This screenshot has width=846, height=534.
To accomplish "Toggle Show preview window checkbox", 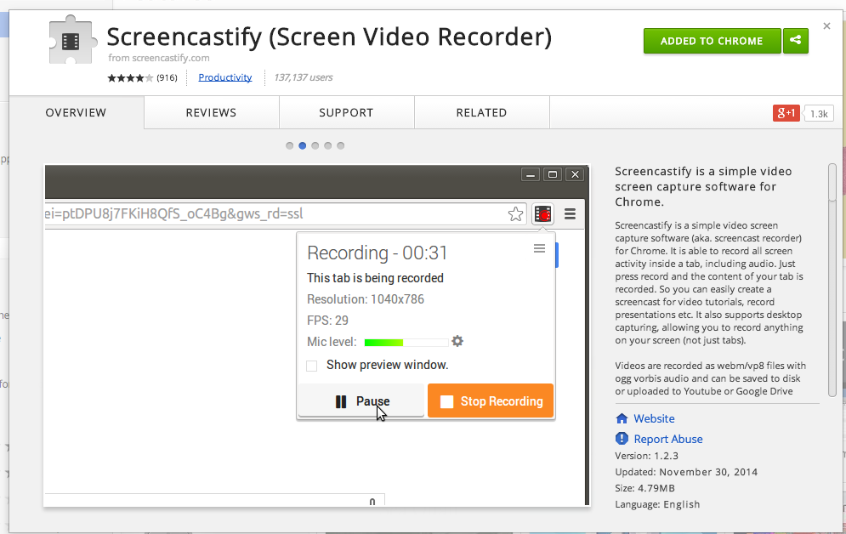I will (x=311, y=366).
